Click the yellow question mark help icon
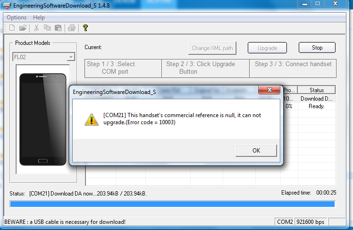The width and height of the screenshot is (353, 230). 85,28
